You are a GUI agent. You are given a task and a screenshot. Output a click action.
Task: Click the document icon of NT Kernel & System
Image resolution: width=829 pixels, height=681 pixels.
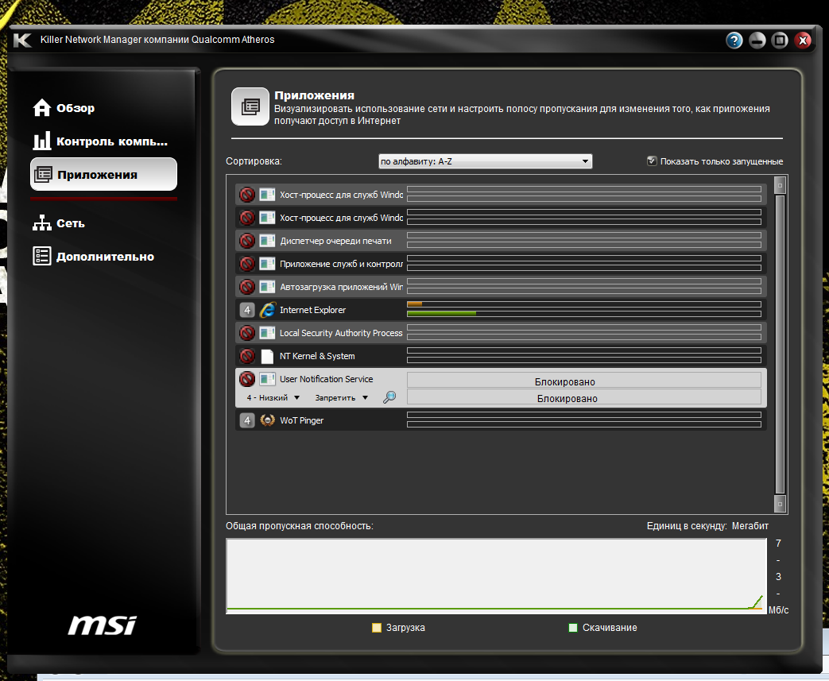click(x=267, y=356)
